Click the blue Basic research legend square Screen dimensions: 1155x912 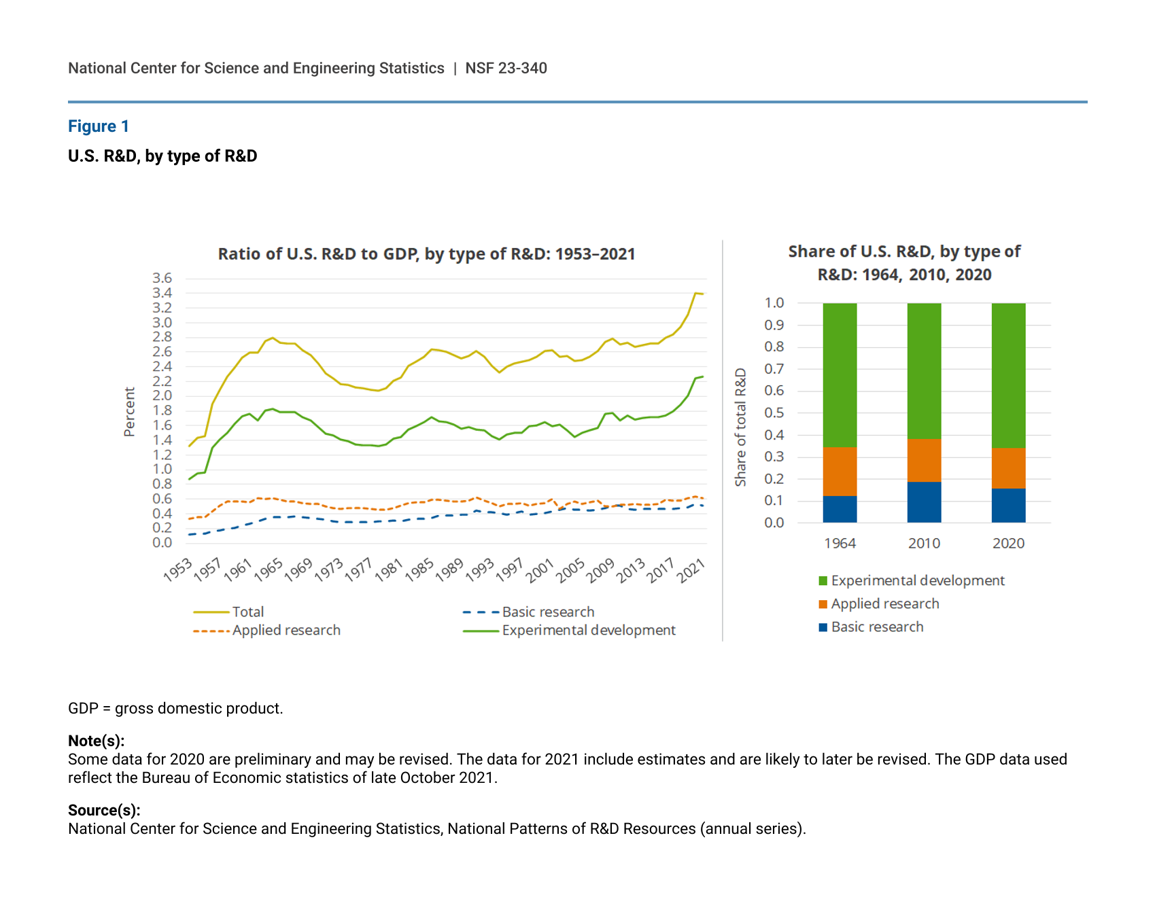pyautogui.click(x=823, y=627)
